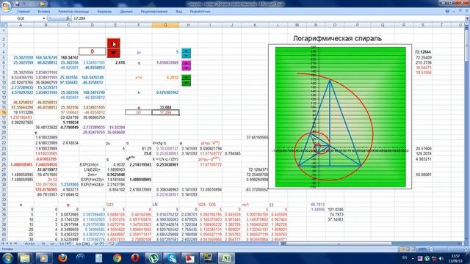470x264 pixels.
Task: Click the volume icon in system tray
Action: point(441,258)
